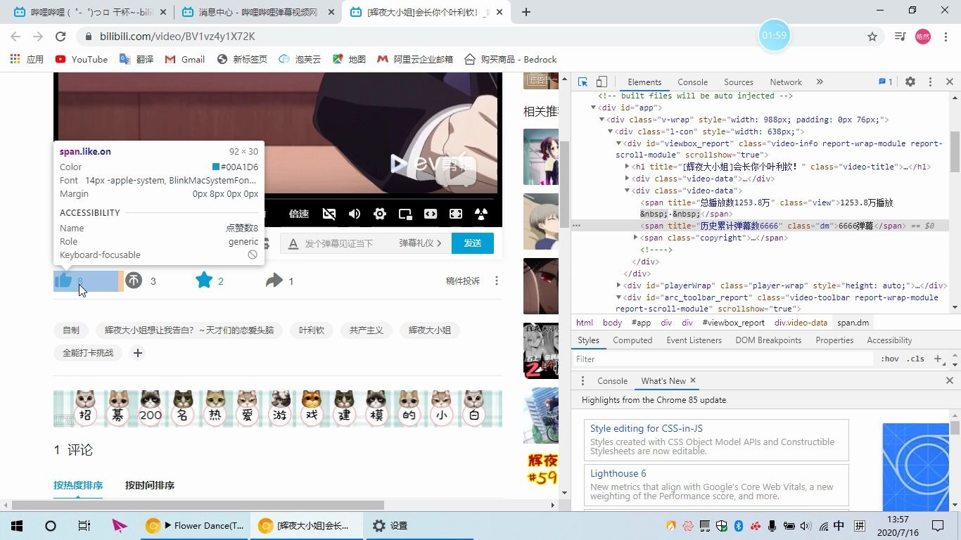Open the DOM Breakpoints tab
Screen dimensions: 961x540
click(768, 340)
